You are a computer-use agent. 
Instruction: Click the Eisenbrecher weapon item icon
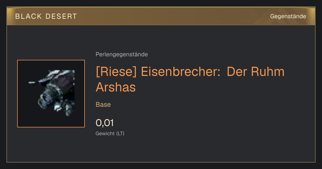(51, 94)
